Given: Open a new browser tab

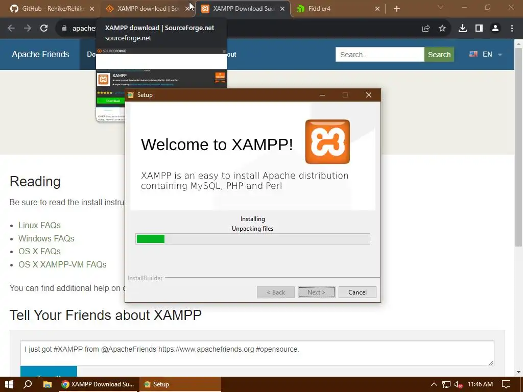Looking at the screenshot, I should pos(396,9).
